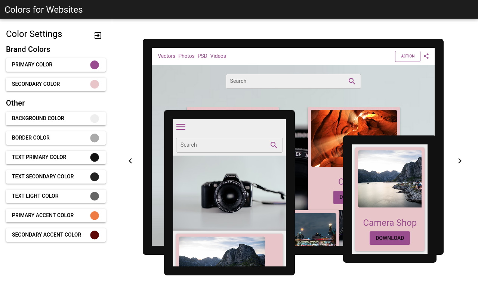The width and height of the screenshot is (478, 303).
Task: Collapse the Color Settings sidebar via its exit icon
Action: point(98,35)
